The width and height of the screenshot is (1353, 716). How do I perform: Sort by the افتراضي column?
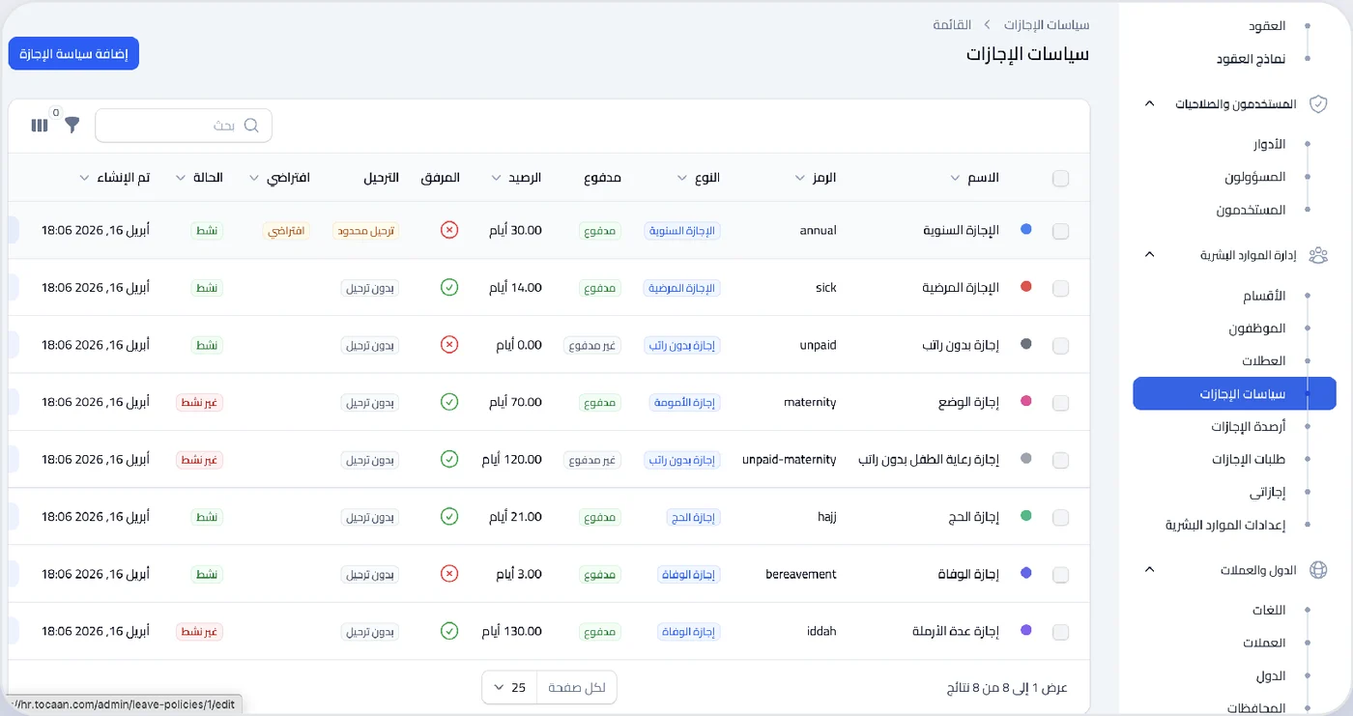[279, 178]
